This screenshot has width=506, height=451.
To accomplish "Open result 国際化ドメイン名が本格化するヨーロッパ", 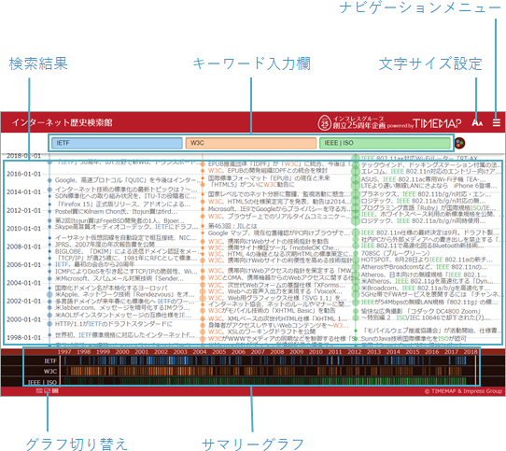I will click(111, 288).
